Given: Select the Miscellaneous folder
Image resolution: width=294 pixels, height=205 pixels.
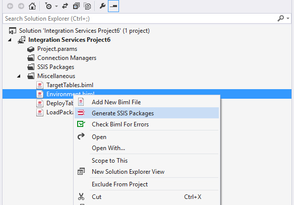Looking at the screenshot, I should point(56,76).
